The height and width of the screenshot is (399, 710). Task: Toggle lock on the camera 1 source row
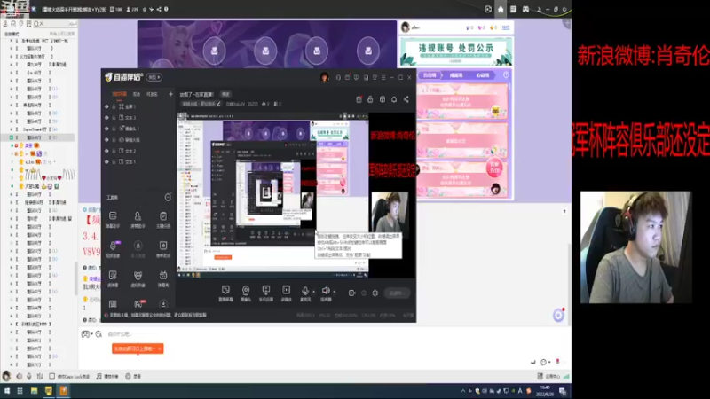coord(114,129)
